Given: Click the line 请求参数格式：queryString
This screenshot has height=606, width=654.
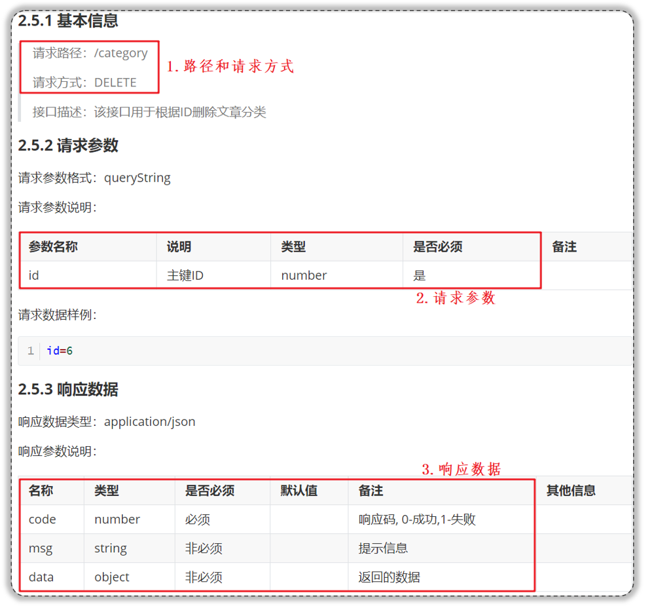Looking at the screenshot, I should [x=94, y=178].
